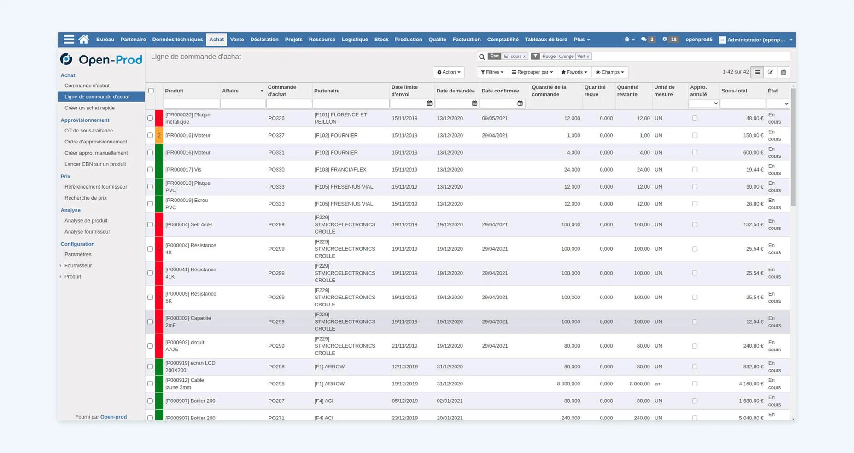Click the administrator avatar icon
Screen dimensions: 854x453
722,40
